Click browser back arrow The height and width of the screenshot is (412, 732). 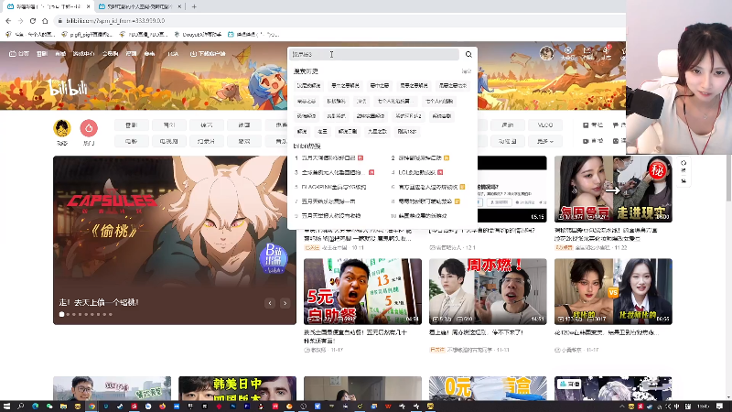coord(8,21)
